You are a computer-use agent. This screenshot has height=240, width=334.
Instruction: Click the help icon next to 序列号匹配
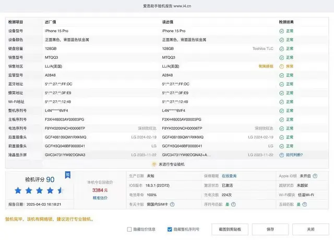click(233, 205)
